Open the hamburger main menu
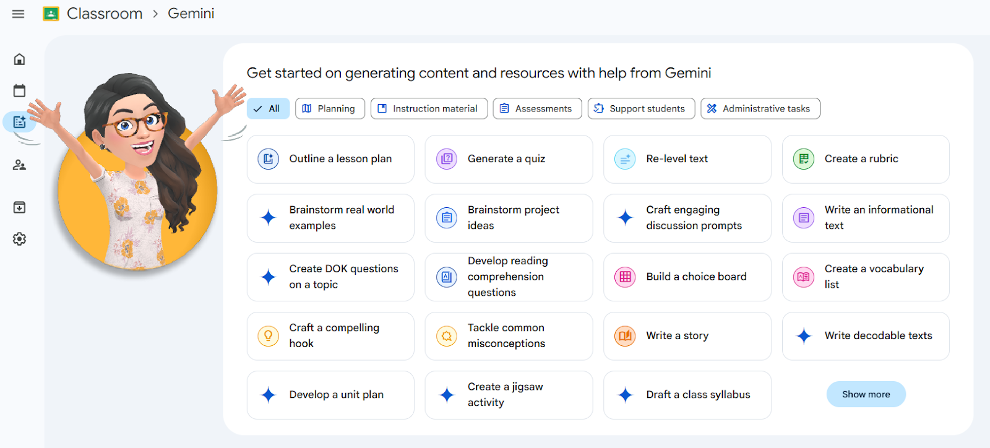990x448 pixels. click(x=19, y=14)
